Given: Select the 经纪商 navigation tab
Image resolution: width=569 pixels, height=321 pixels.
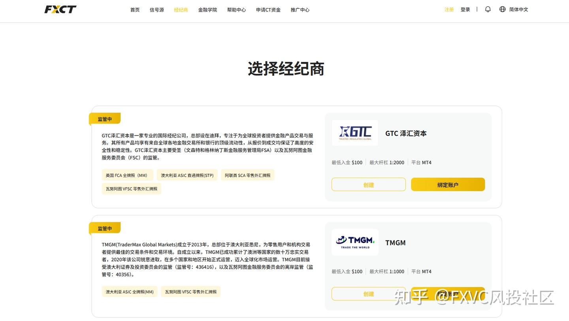Looking at the screenshot, I should tap(181, 9).
